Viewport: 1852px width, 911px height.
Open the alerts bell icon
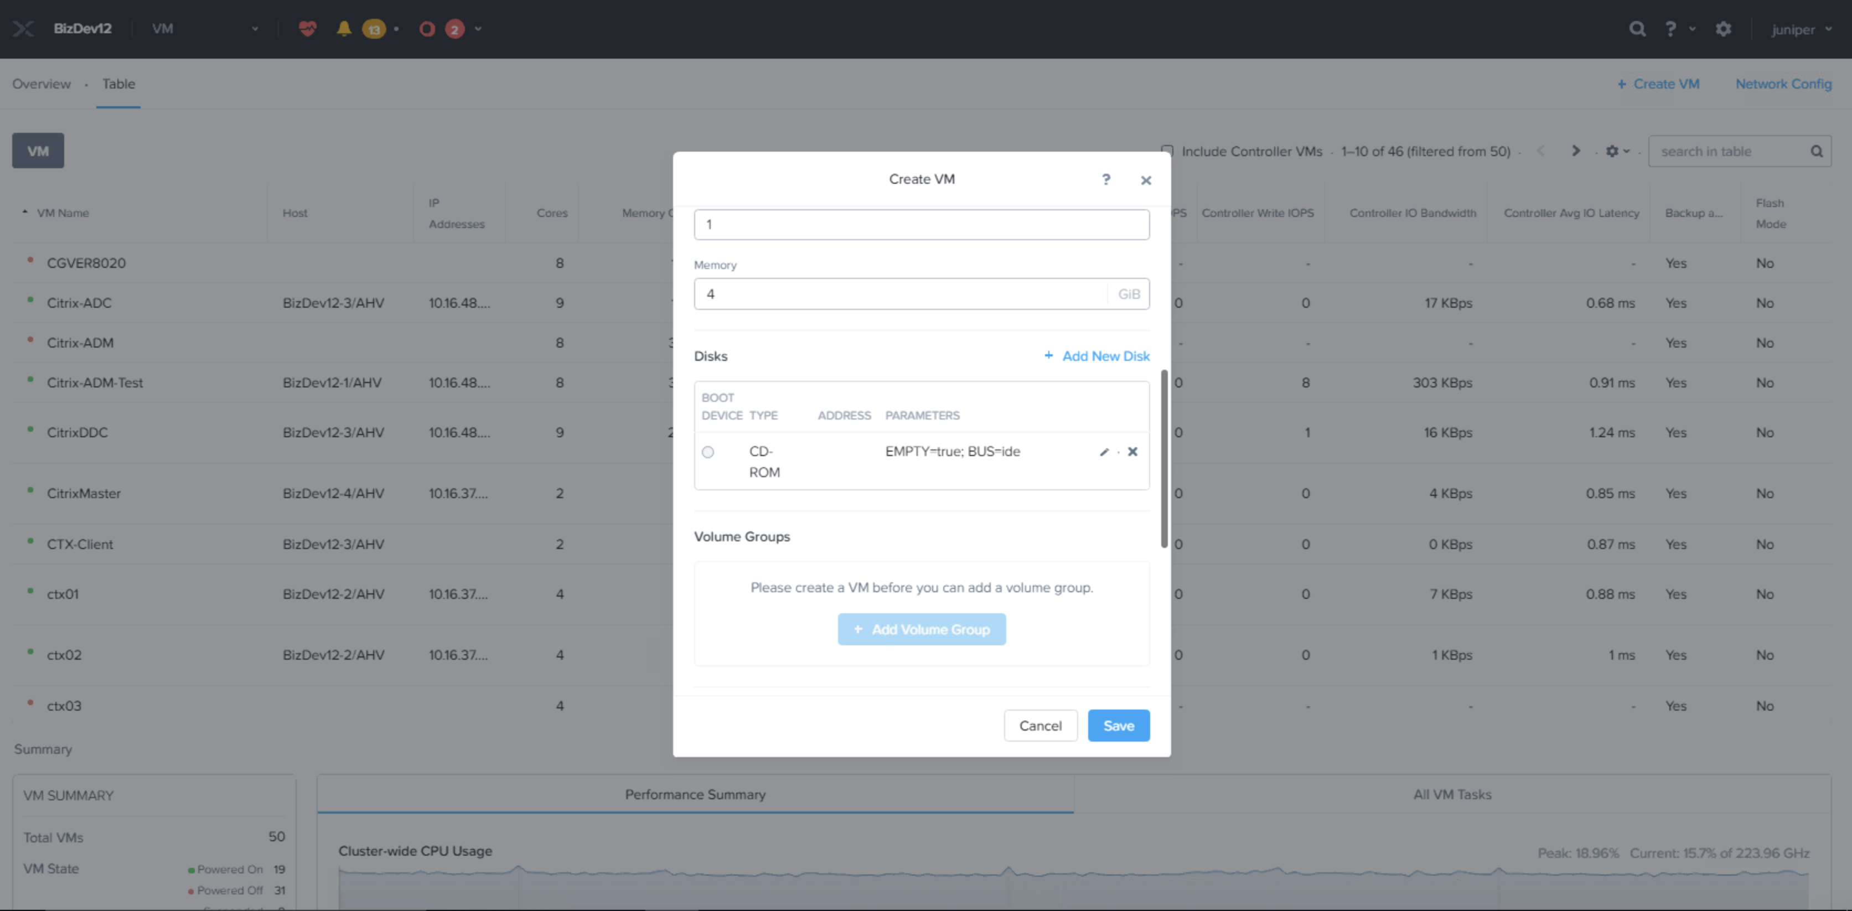pos(344,29)
